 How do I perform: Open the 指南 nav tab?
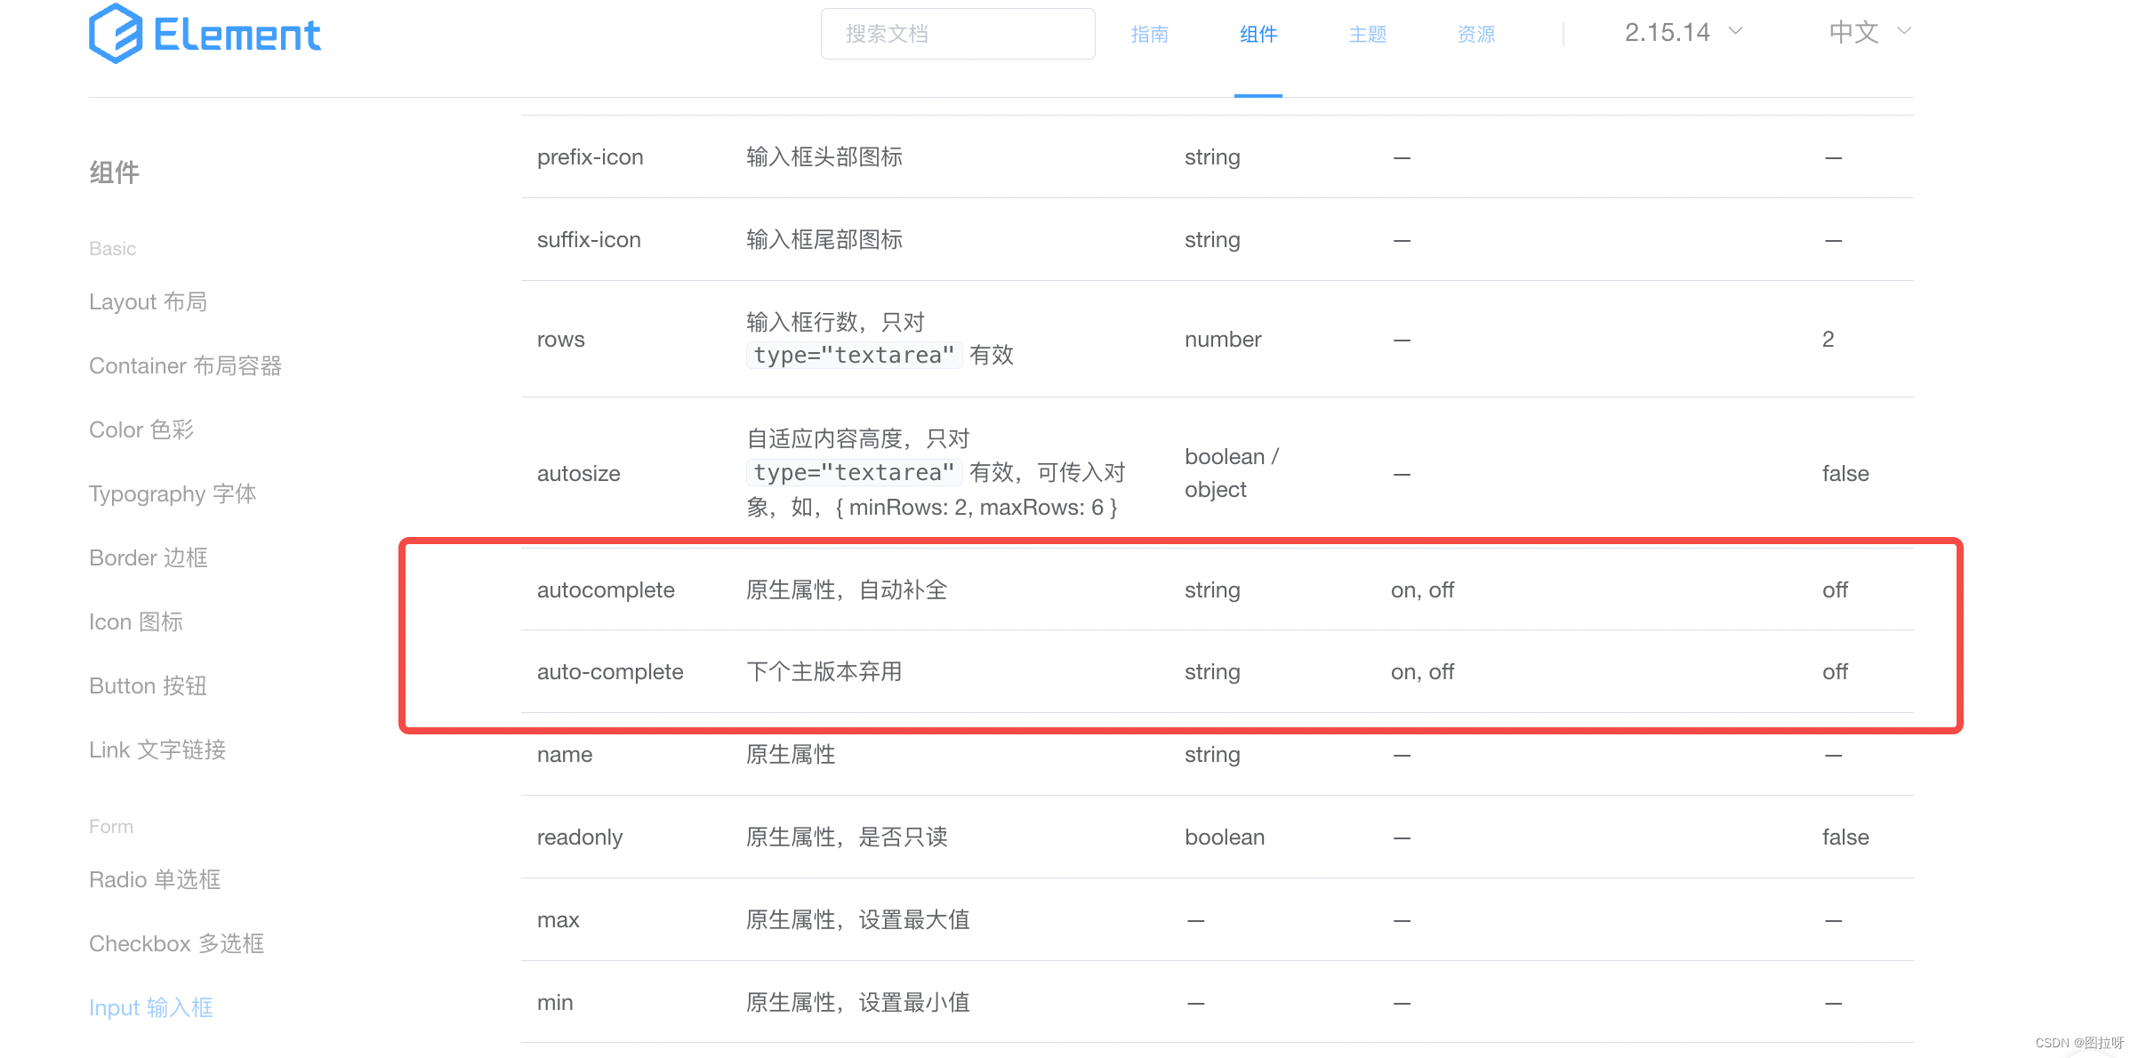pyautogui.click(x=1149, y=34)
